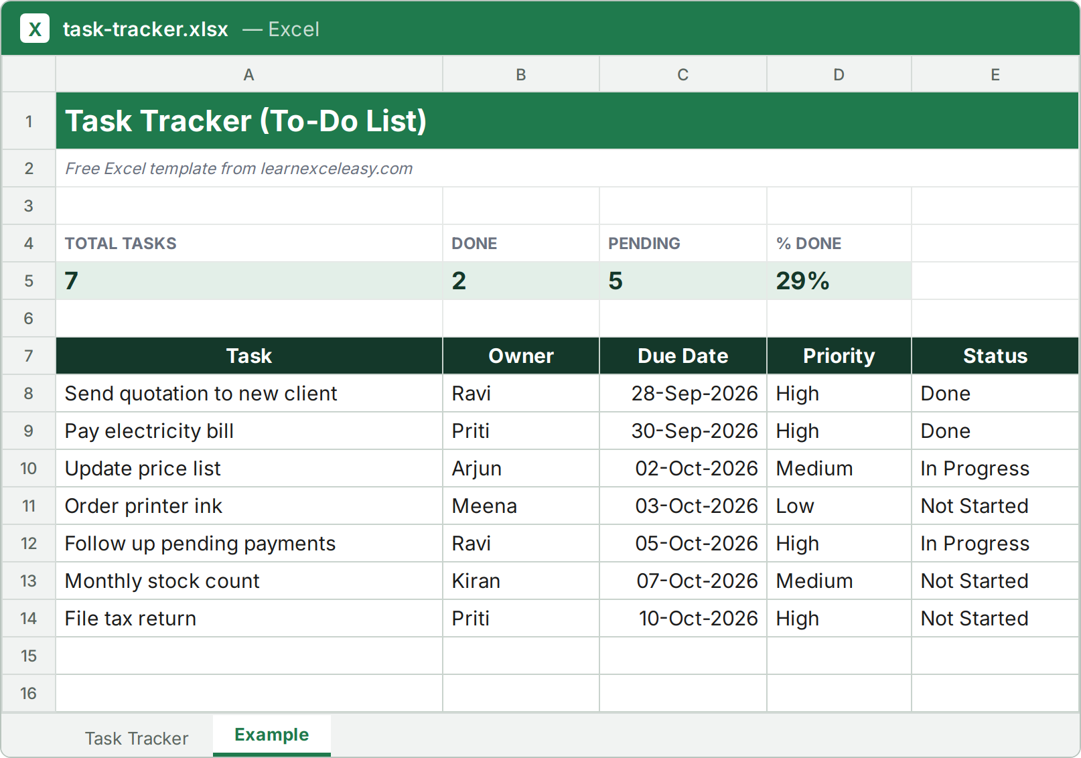Image resolution: width=1081 pixels, height=758 pixels.
Task: Switch to the Task Tracker sheet tab
Action: click(x=137, y=738)
